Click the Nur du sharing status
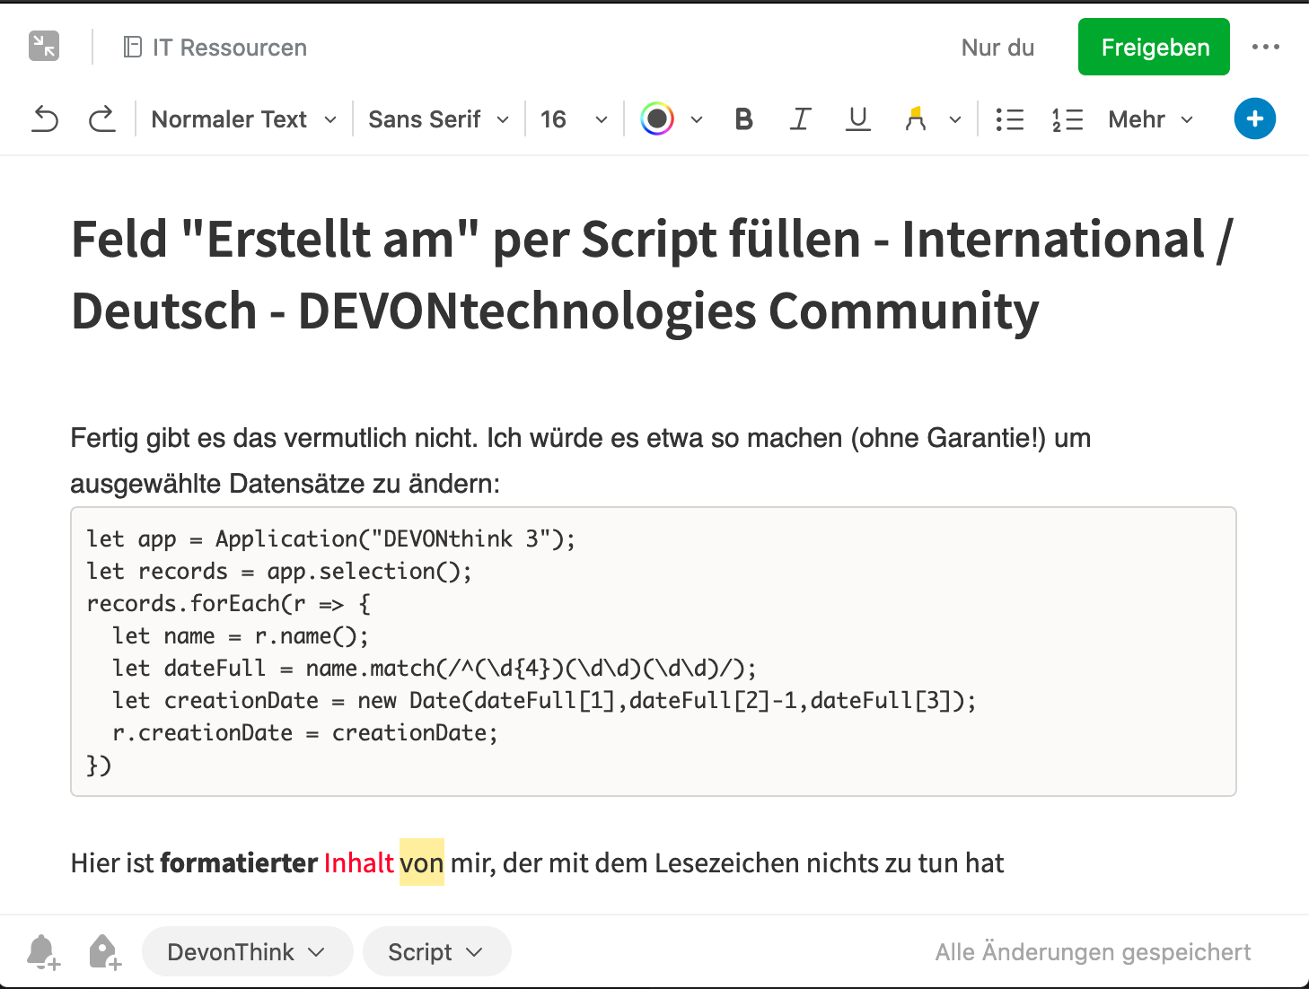The image size is (1309, 989). tap(997, 48)
